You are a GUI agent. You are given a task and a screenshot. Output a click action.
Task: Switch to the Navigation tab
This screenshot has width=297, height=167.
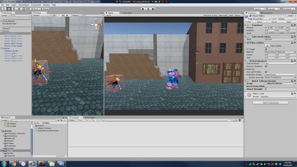(267, 13)
